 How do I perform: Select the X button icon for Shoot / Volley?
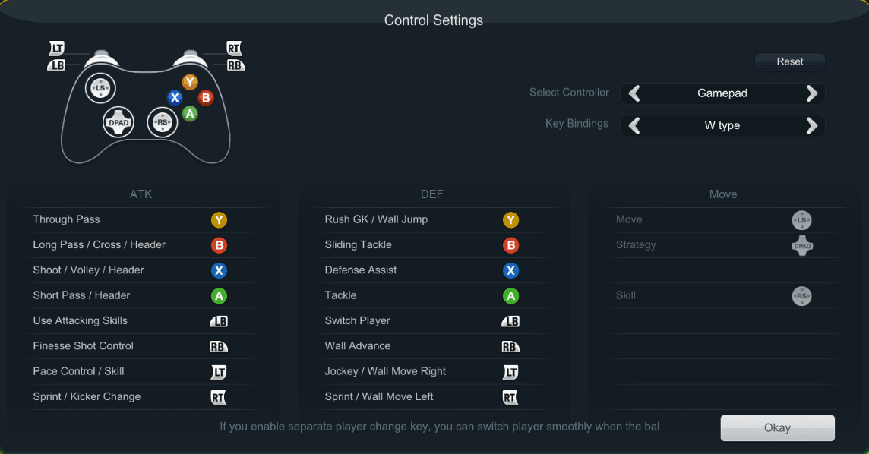click(220, 271)
